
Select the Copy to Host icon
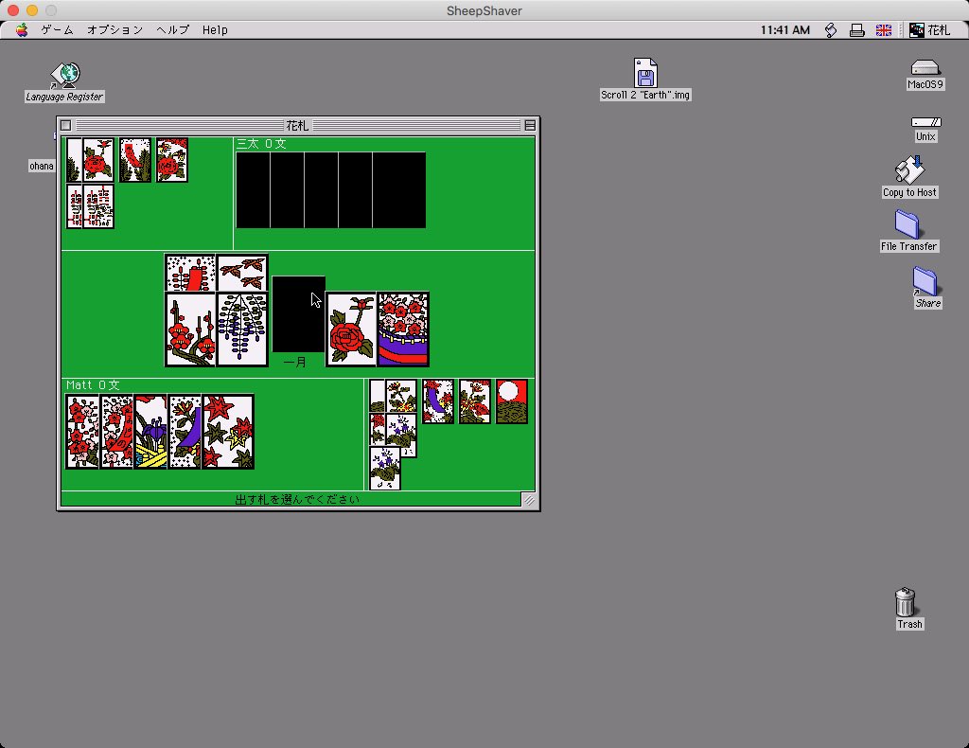[909, 177]
